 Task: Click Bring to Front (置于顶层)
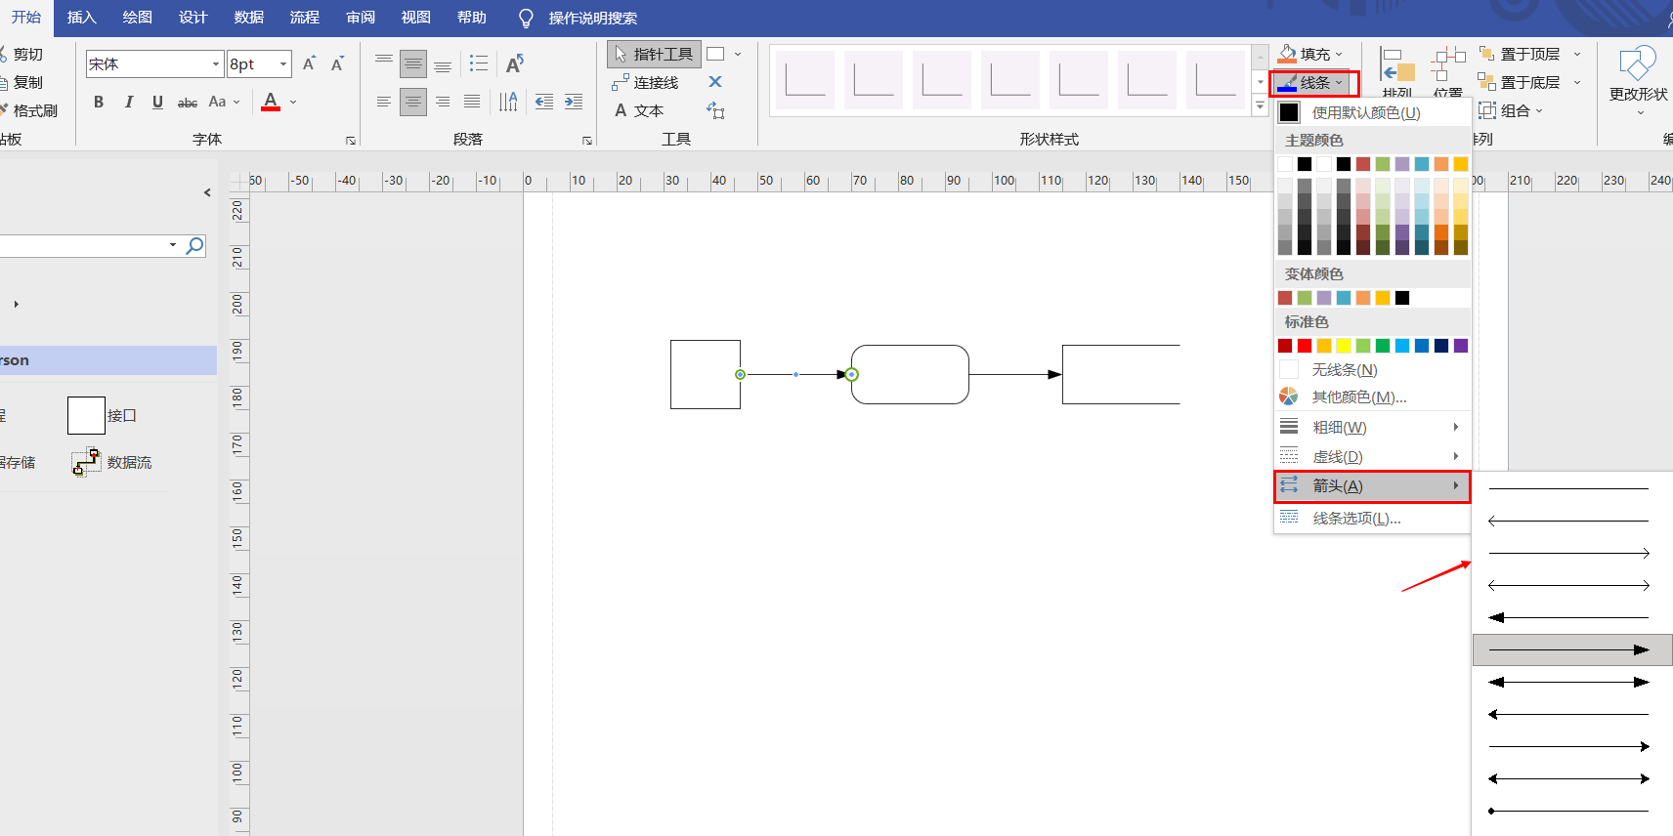1520,55
